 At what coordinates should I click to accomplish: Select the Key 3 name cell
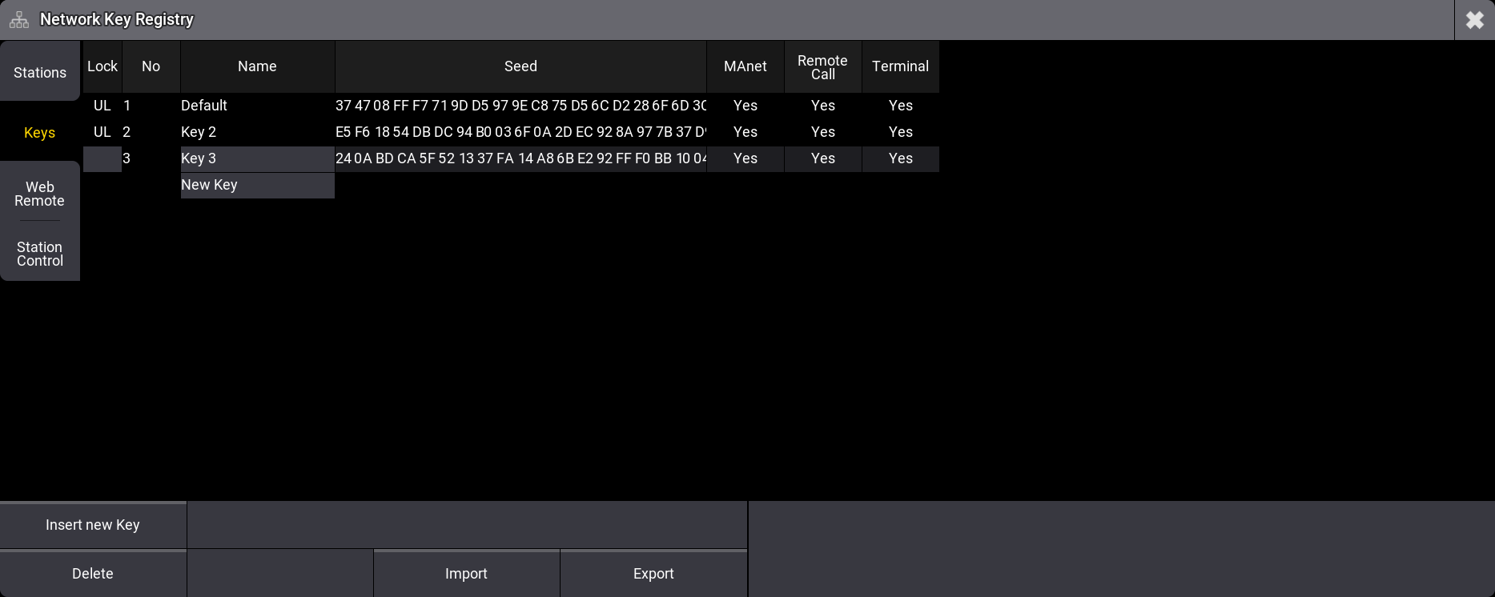pyautogui.click(x=256, y=158)
